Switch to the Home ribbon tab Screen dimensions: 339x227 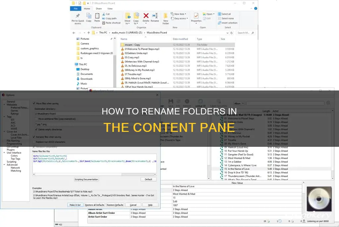coord(87,9)
